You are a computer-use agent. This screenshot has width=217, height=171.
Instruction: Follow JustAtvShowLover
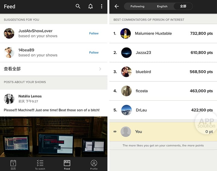[x=94, y=33]
